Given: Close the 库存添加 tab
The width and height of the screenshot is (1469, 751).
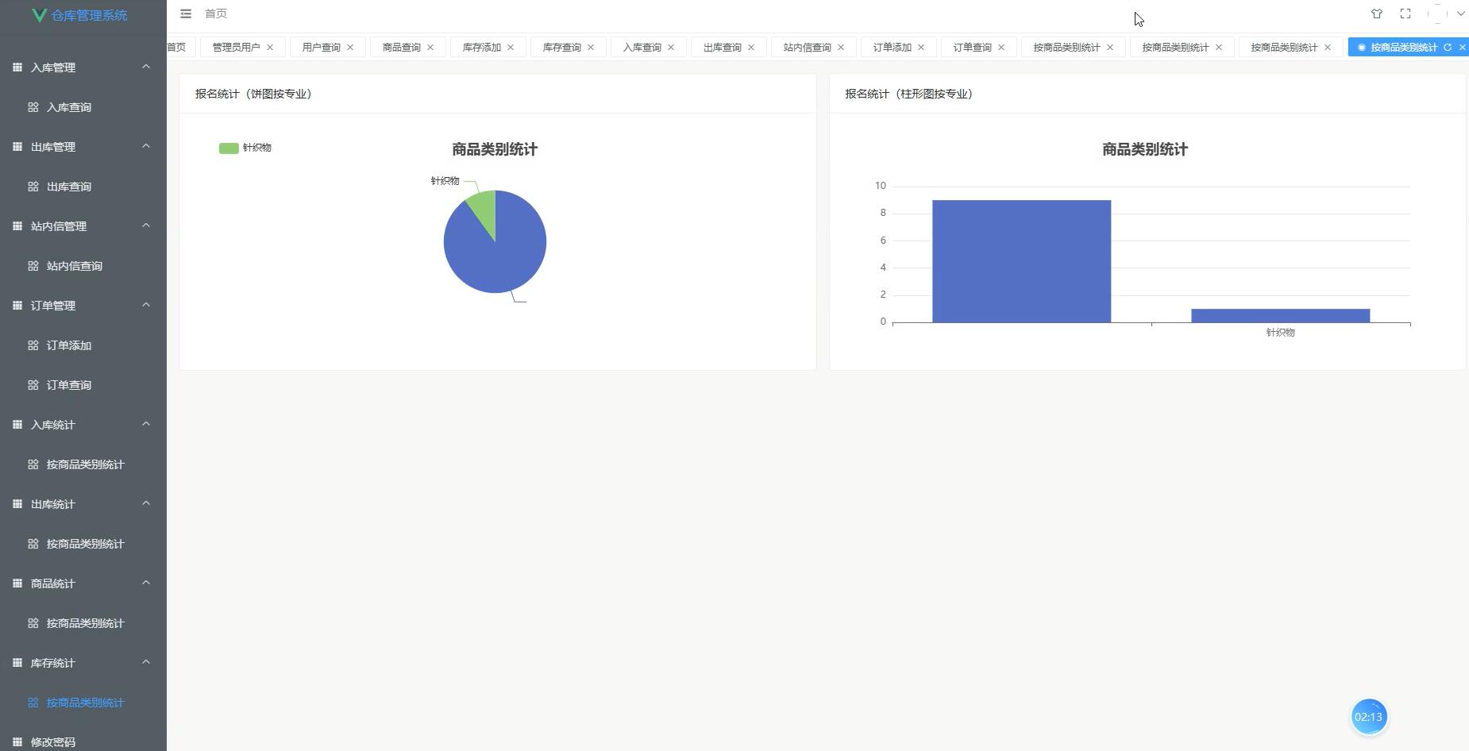Looking at the screenshot, I should coord(511,47).
